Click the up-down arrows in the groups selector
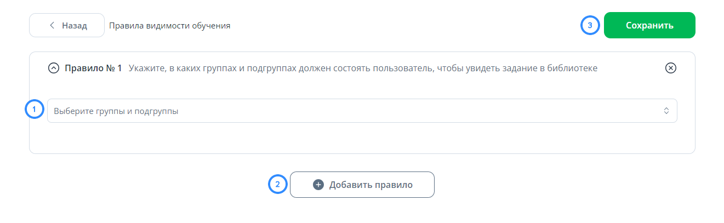Image resolution: width=724 pixels, height=223 pixels. [666, 111]
